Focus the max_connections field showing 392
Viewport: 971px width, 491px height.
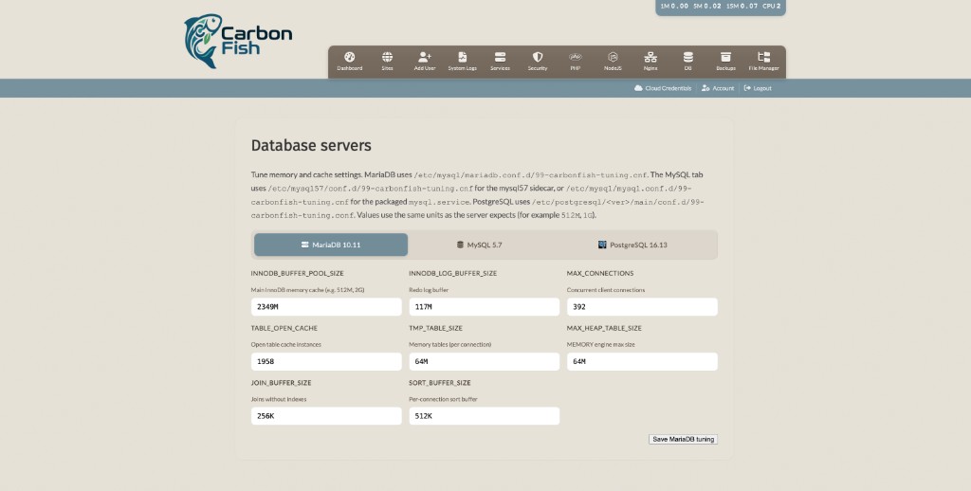(642, 306)
